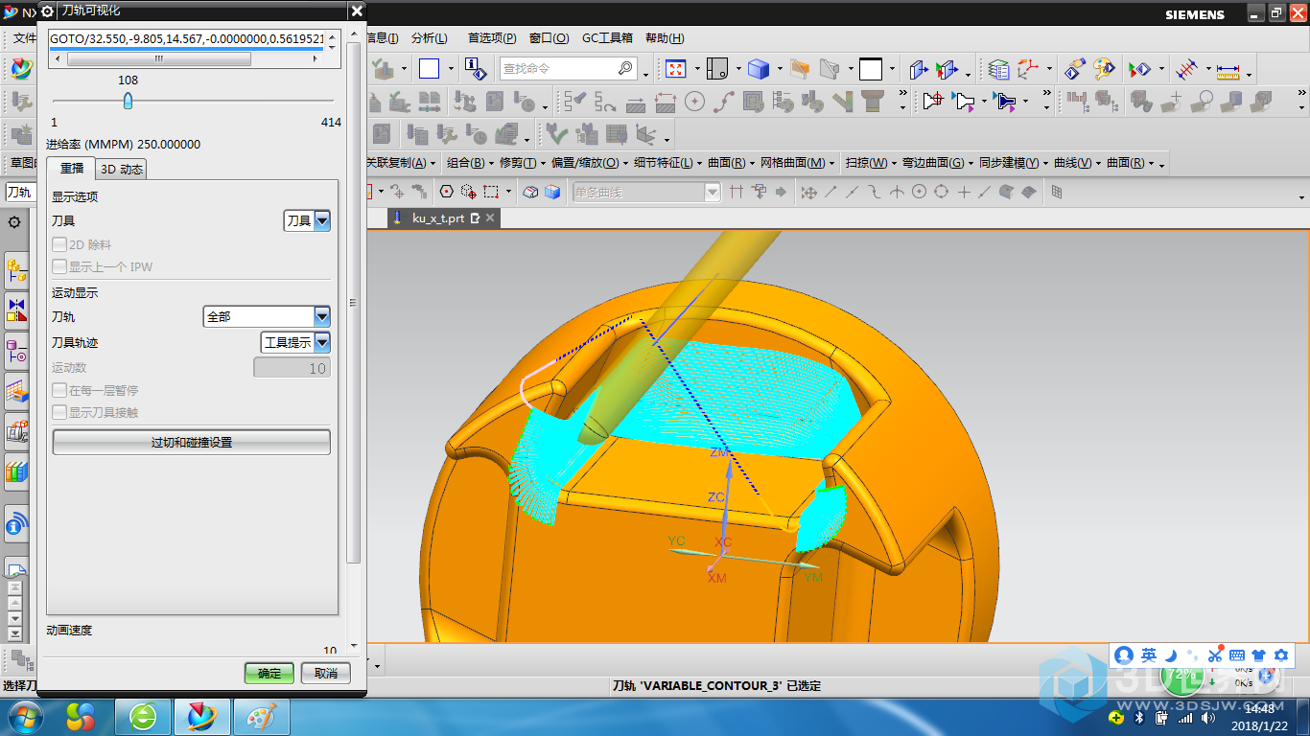Click the Fit view icon in toolbar
This screenshot has height=736, width=1310.
(676, 69)
